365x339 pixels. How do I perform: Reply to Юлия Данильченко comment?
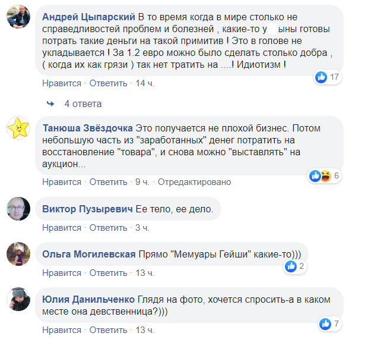pos(109,330)
